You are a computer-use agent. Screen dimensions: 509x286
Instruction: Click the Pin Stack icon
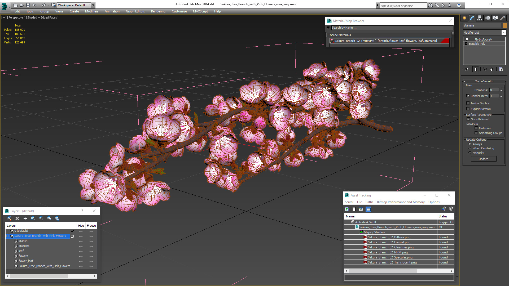[x=467, y=69]
